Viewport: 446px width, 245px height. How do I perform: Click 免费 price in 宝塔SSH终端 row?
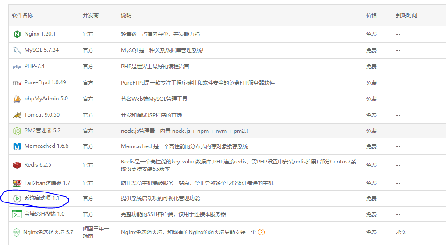(372, 214)
